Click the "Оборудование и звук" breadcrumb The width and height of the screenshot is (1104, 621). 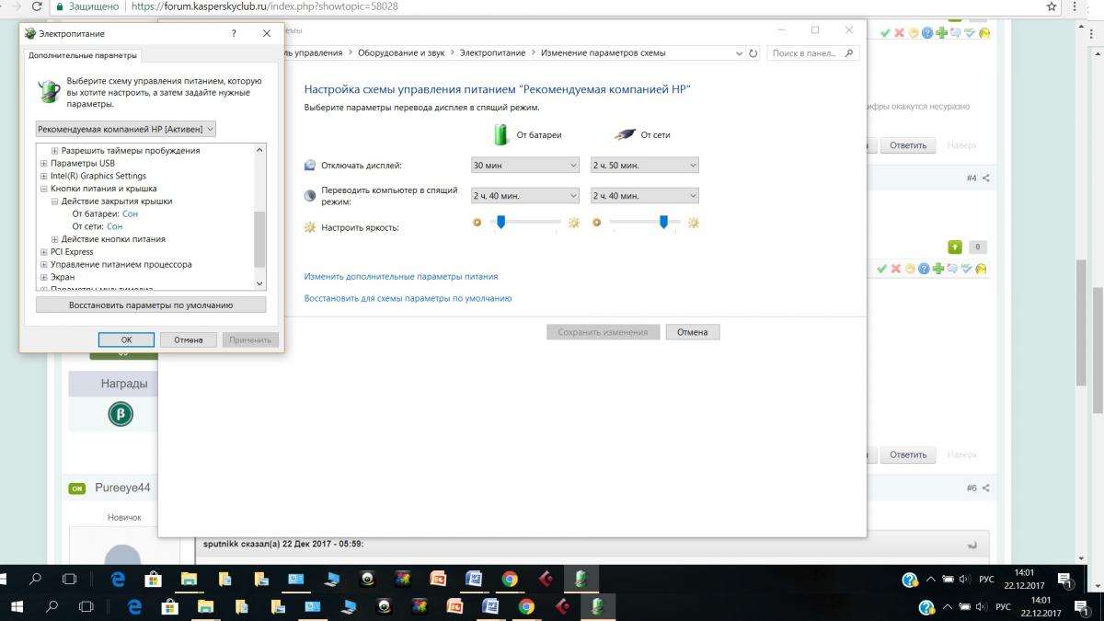(401, 53)
